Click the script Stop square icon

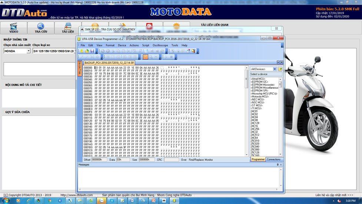point(171,57)
